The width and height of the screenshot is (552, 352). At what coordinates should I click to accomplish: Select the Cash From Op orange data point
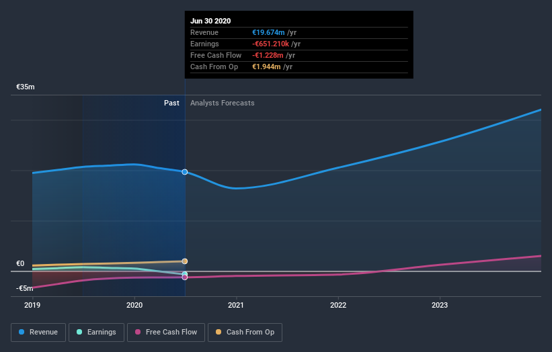[184, 261]
